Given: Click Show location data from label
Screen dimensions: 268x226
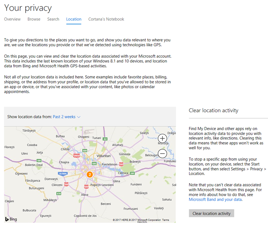Looking at the screenshot, I should [29, 117].
